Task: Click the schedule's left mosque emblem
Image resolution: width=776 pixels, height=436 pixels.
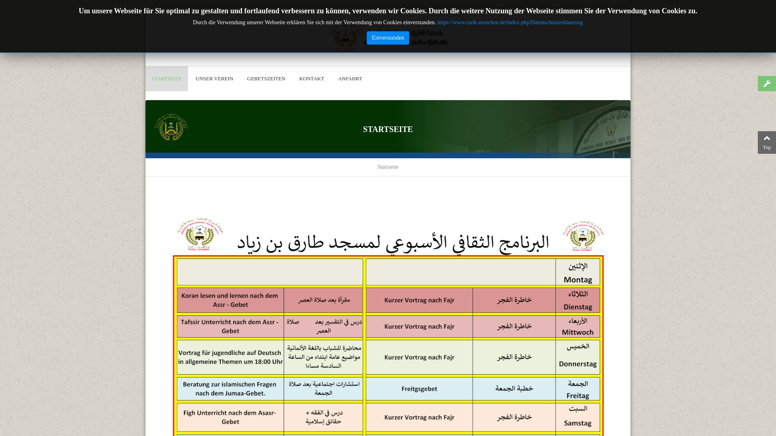Action: (200, 234)
